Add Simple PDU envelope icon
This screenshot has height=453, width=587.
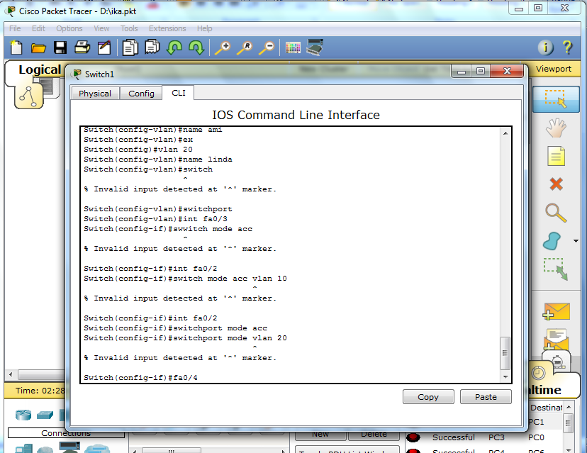(x=556, y=311)
